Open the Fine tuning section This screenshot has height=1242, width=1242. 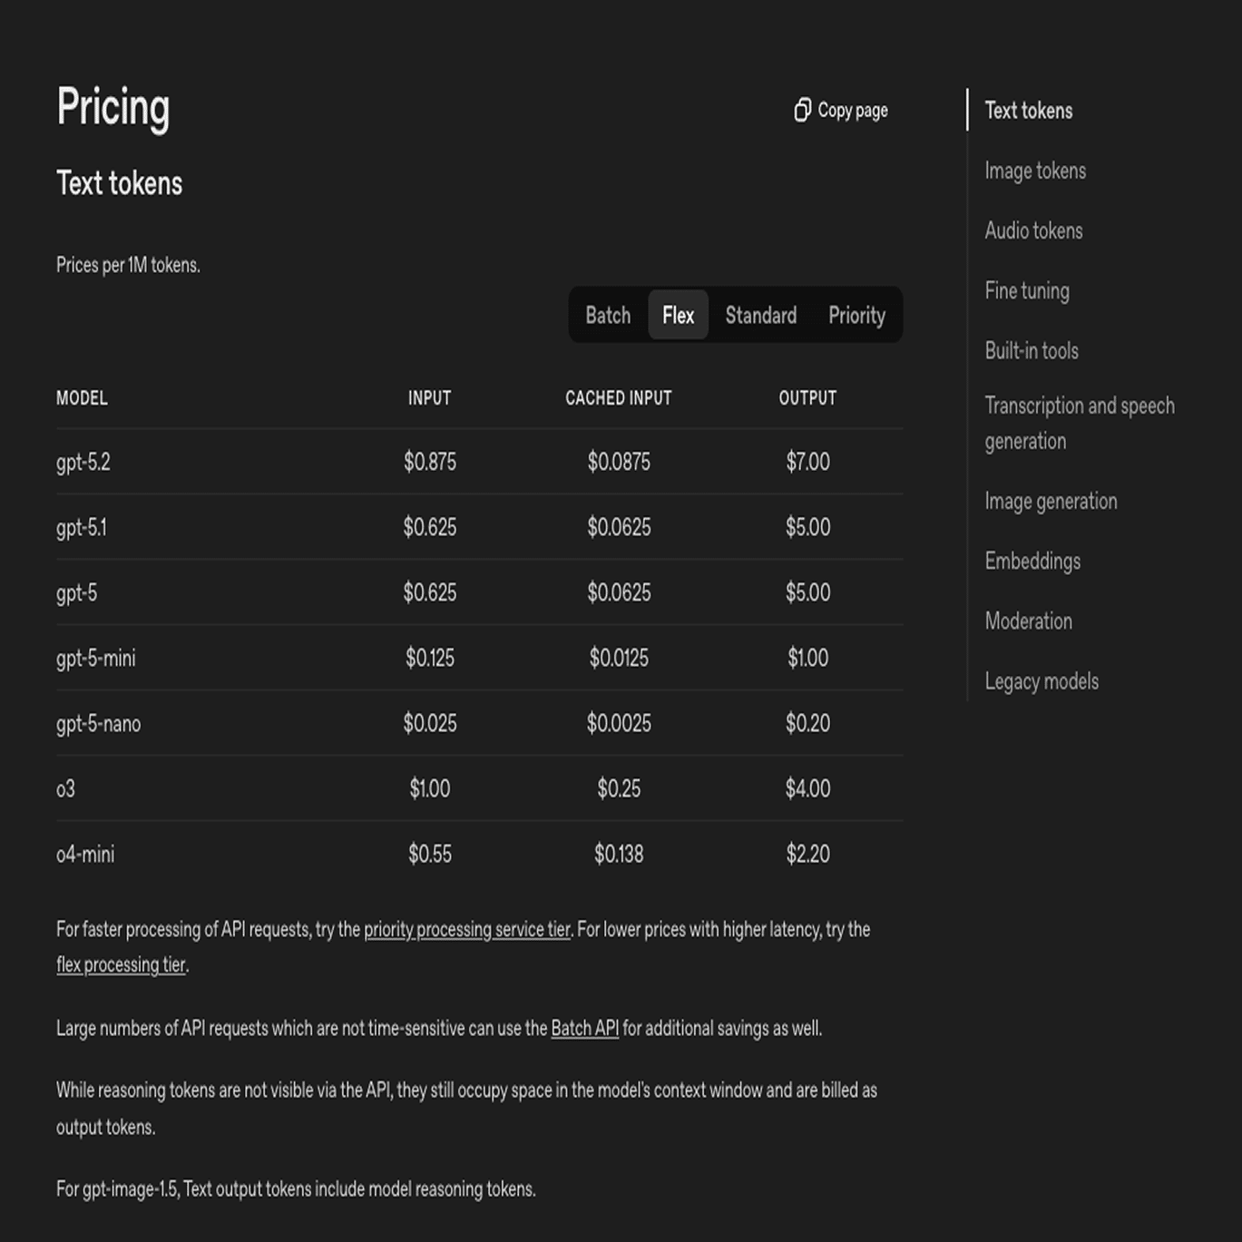pyautogui.click(x=1027, y=291)
